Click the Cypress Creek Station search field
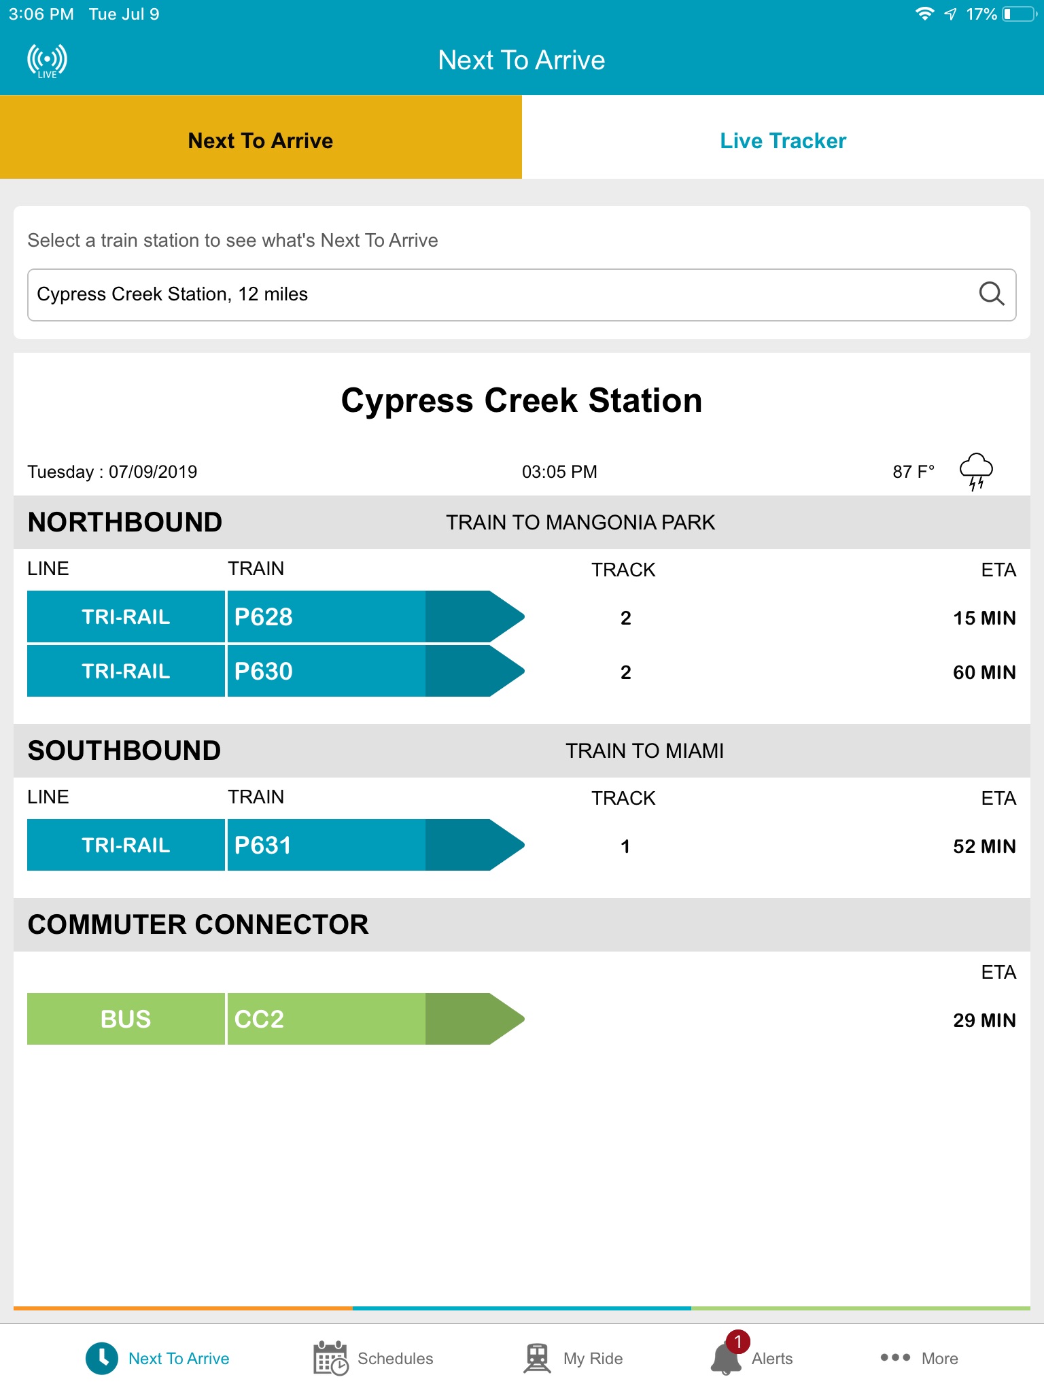Image resolution: width=1044 pixels, height=1392 pixels. click(x=522, y=295)
